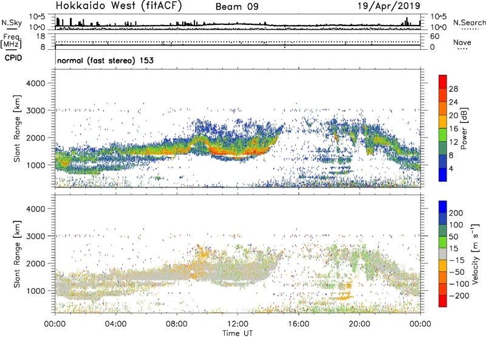Click the '1000' range tick of the velocity panel

(x=36, y=291)
